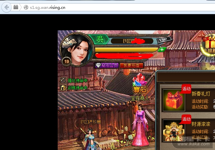Open the character portrait avatar
The image size is (215, 150).
(x=77, y=49)
